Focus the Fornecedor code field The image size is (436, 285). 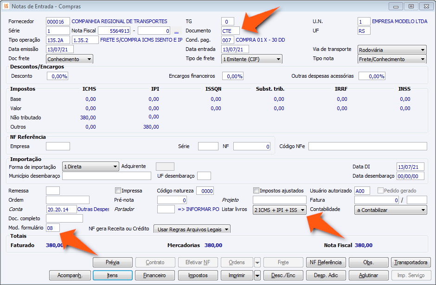tap(58, 22)
